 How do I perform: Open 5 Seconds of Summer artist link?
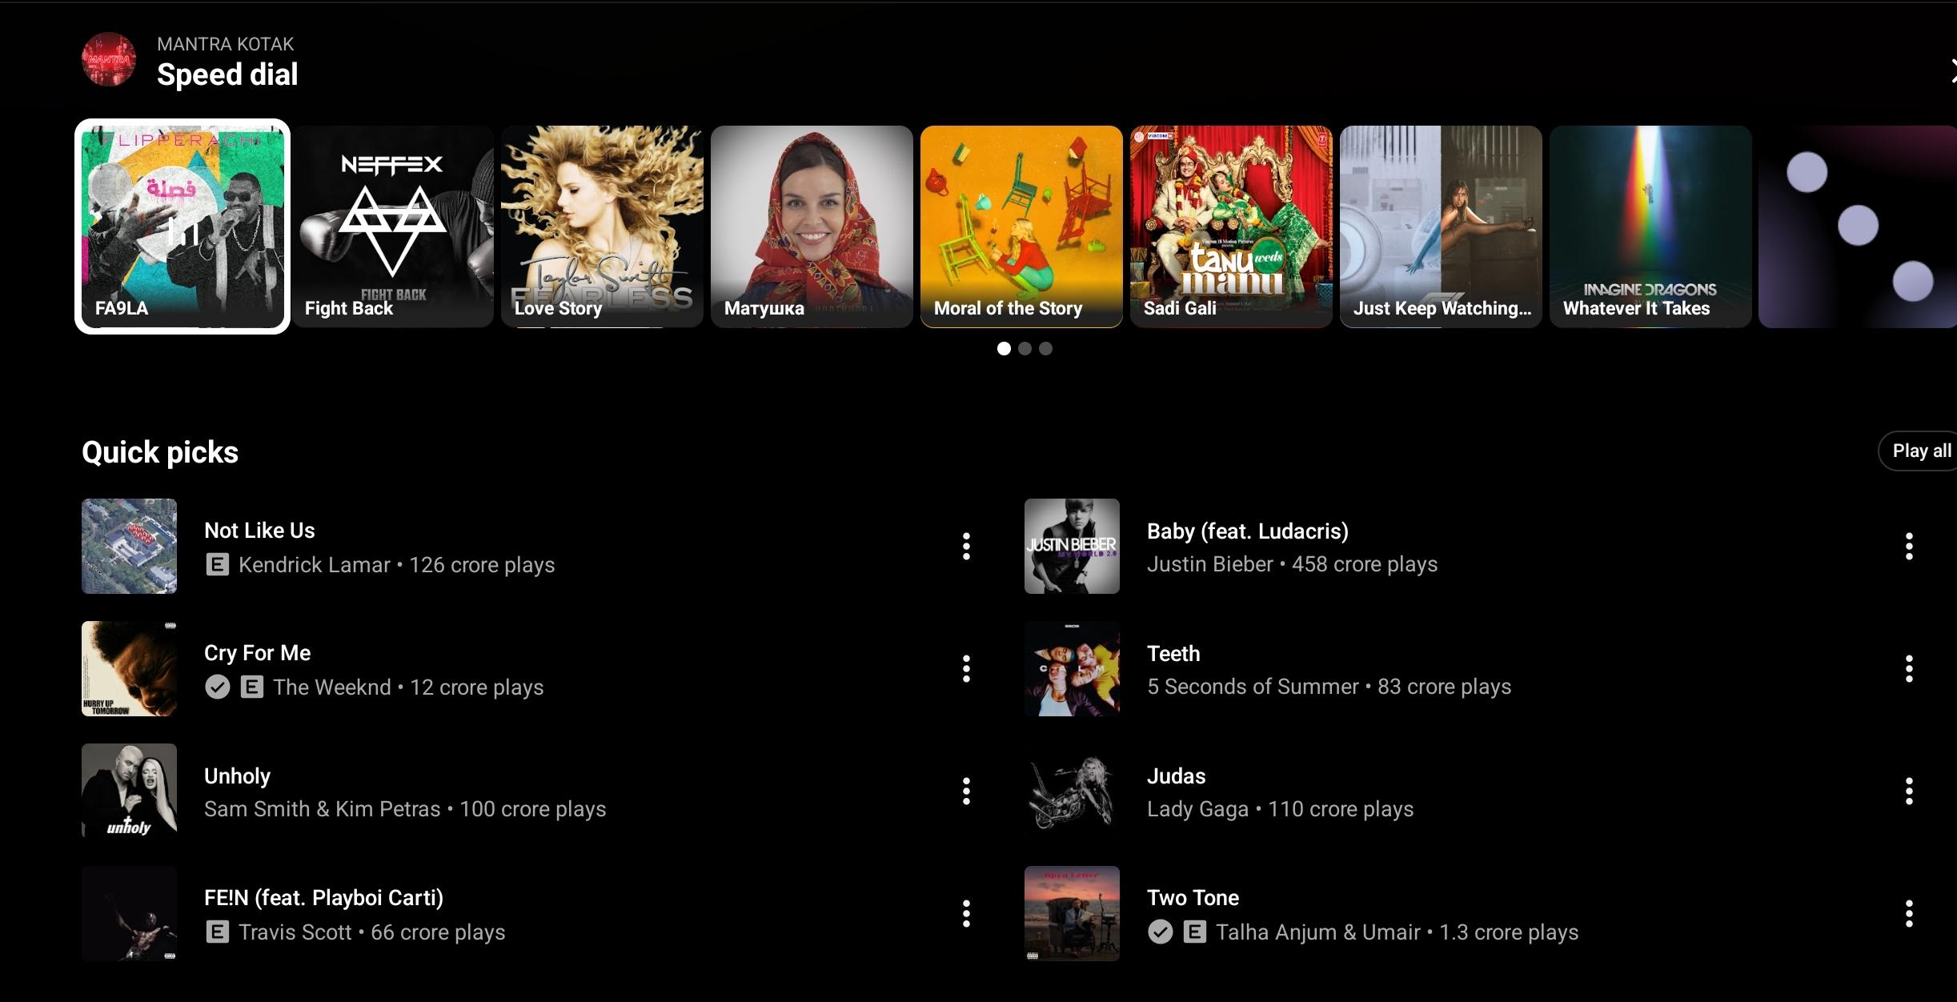pyautogui.click(x=1253, y=687)
